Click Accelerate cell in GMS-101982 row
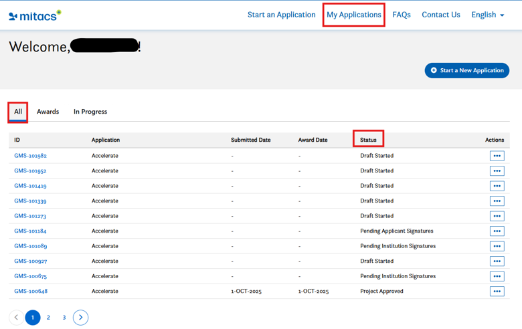The image size is (522, 329). (105, 156)
